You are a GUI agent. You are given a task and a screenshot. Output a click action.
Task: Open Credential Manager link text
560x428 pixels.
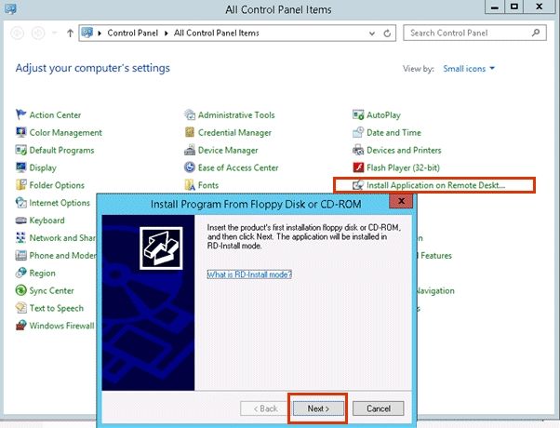click(234, 132)
